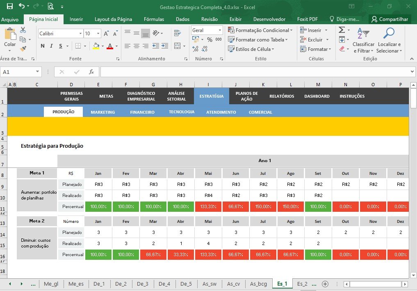Open Classificar e Filtrar
This screenshot has height=291, width=417.
click(363, 41)
